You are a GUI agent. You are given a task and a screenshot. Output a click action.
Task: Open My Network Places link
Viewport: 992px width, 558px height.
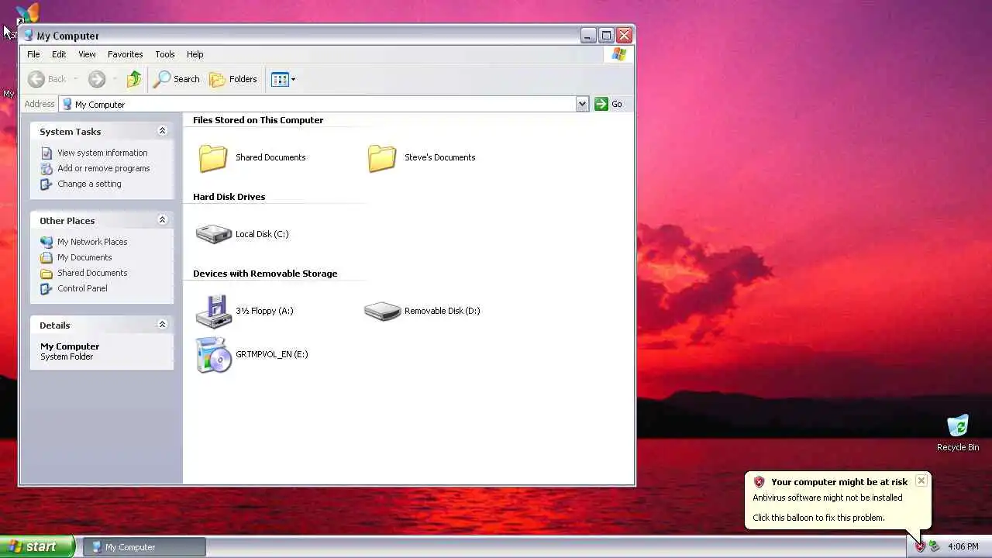[x=92, y=242]
